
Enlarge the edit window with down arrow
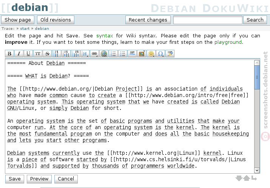pos(239,178)
